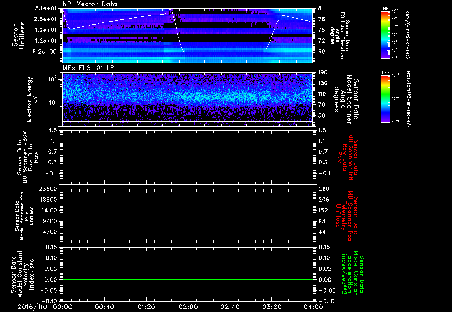452x312 pixels.
Task: Click the white sun elevation curve in NPI panel
Action: pos(223,52)
